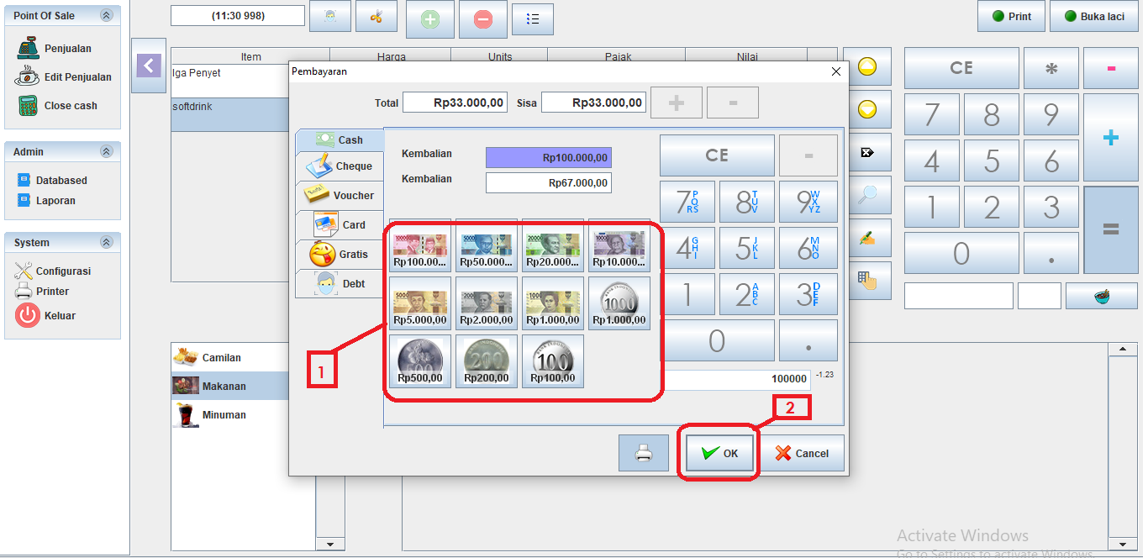
Task: Confirm payment with the OK button
Action: [719, 454]
